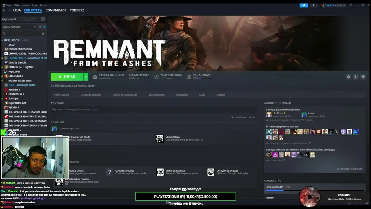371x209 pixels.
Task: Open Coração de Dragão achievement icon
Action: 211,172
